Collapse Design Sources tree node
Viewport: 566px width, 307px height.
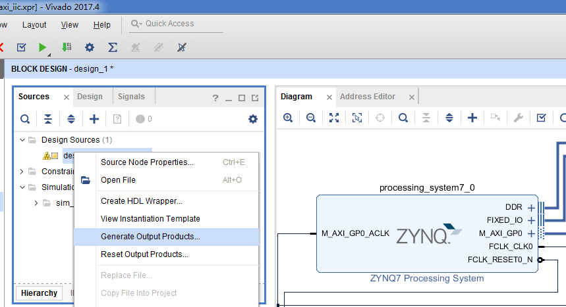[x=22, y=140]
